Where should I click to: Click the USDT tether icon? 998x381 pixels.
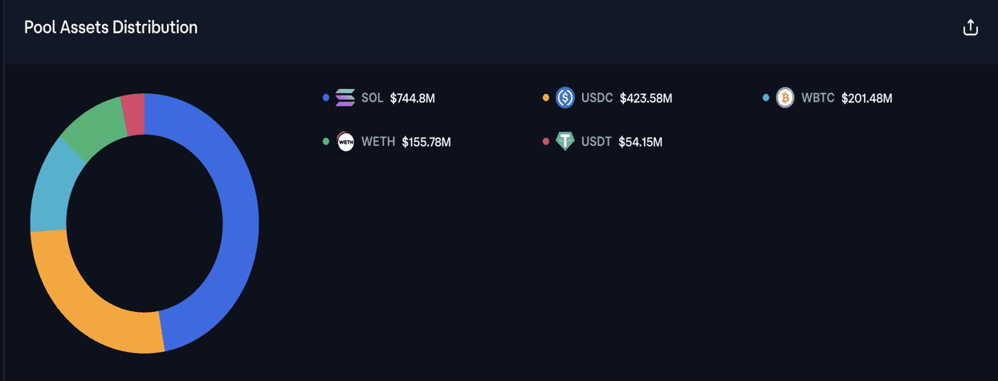pos(565,142)
